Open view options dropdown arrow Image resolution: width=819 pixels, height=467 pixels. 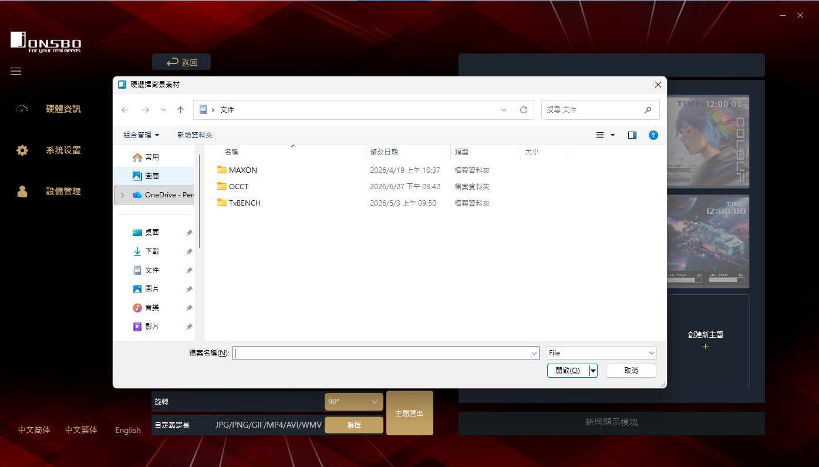[613, 135]
